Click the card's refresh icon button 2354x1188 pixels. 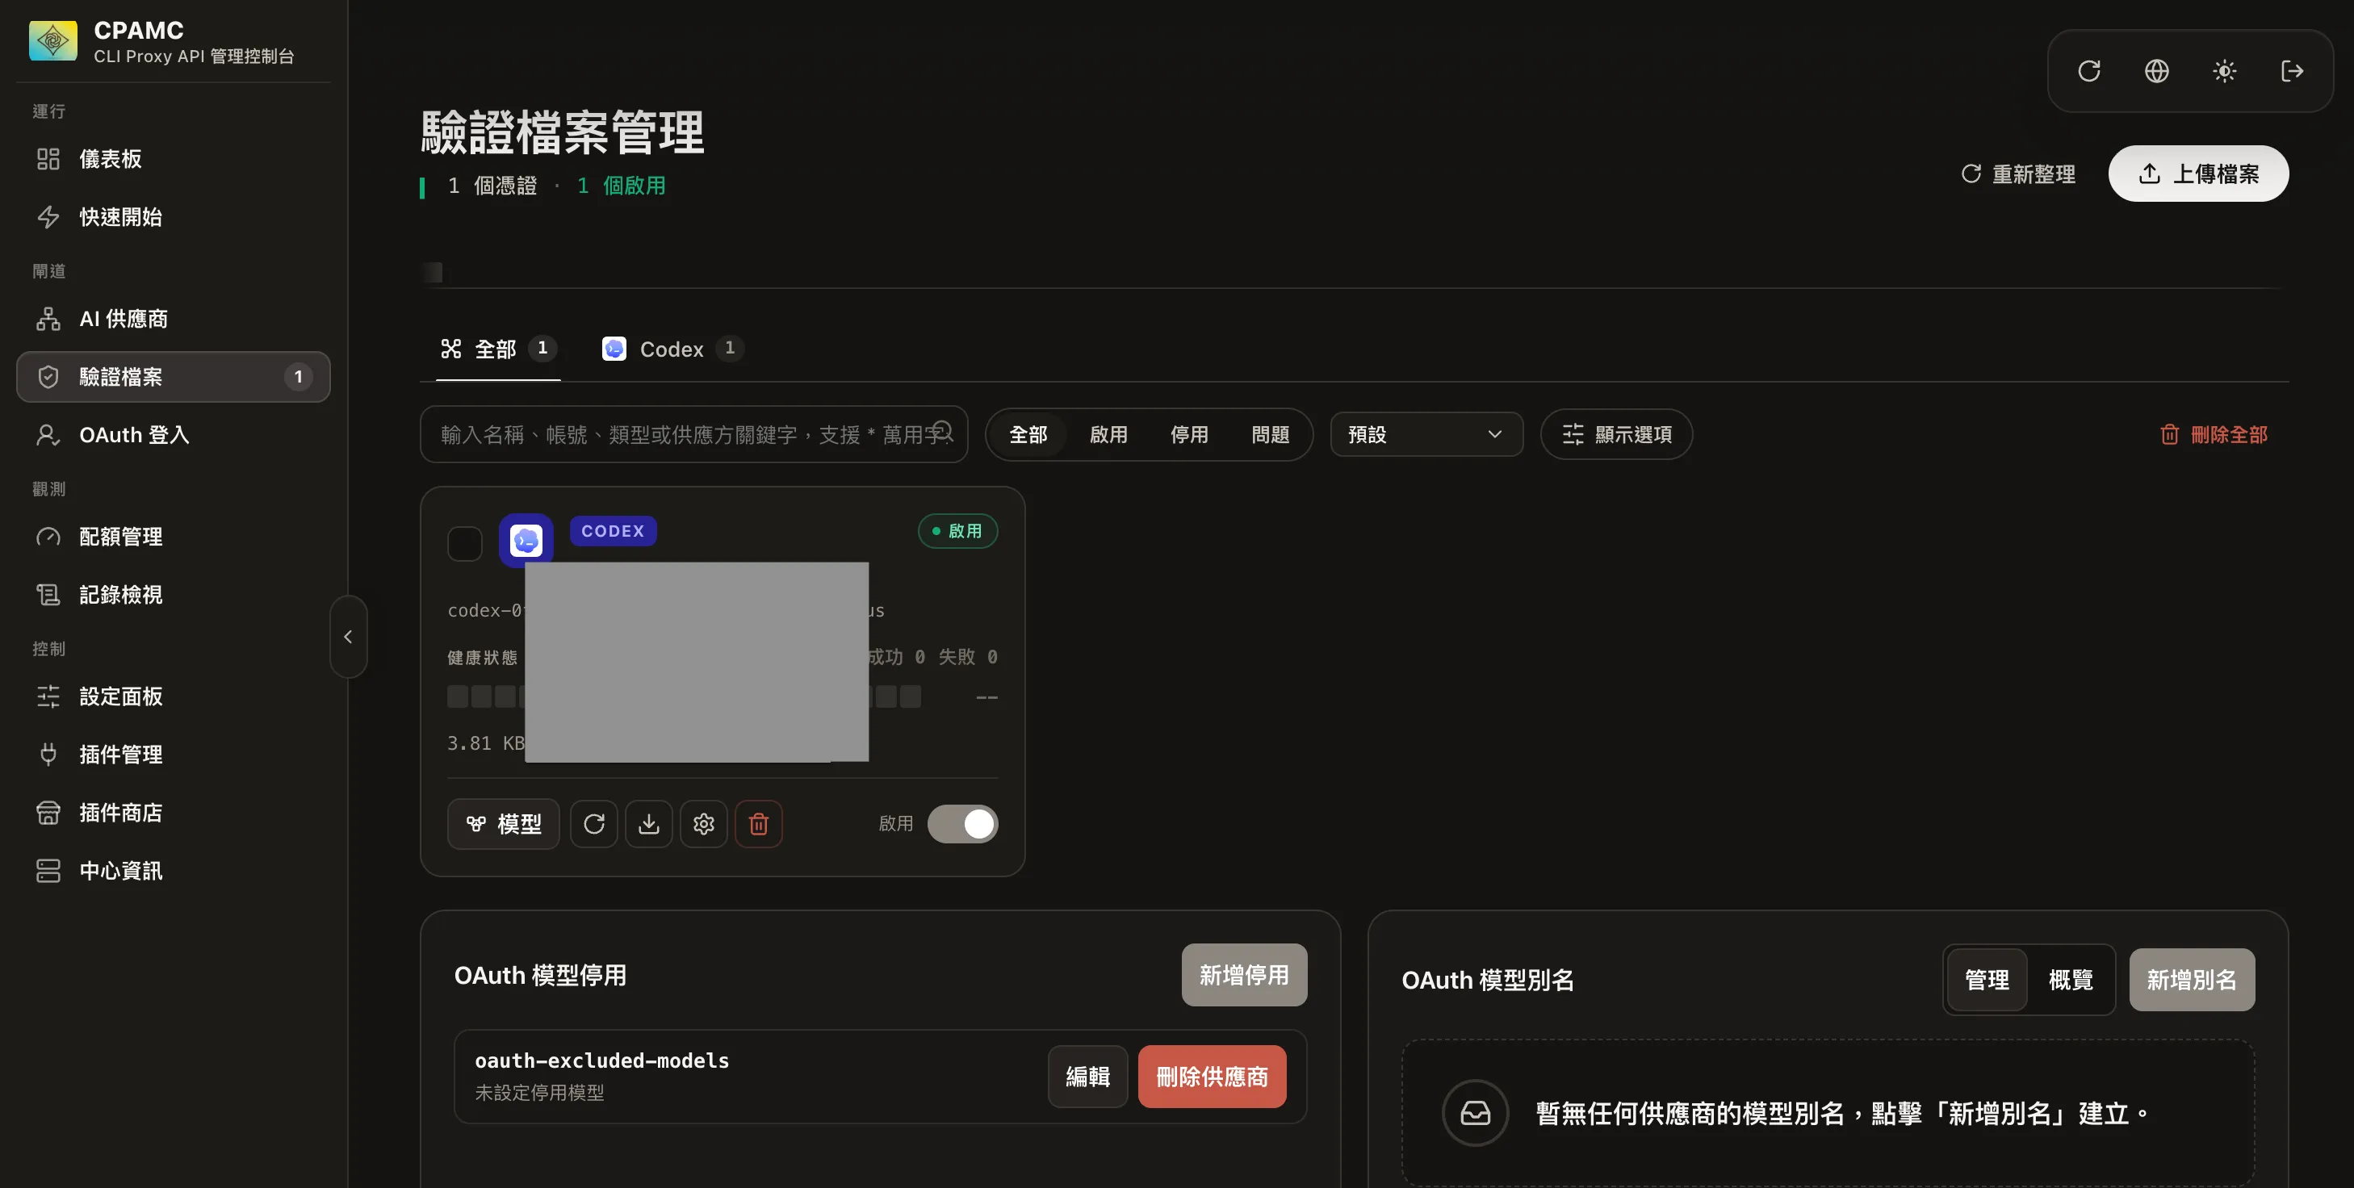[x=594, y=824]
